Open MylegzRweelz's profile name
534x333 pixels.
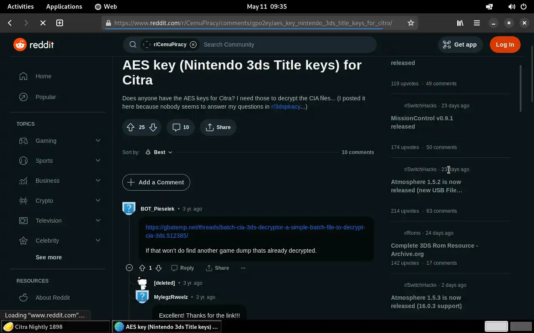click(171, 297)
